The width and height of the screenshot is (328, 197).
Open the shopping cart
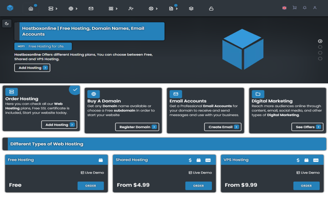coord(295,8)
